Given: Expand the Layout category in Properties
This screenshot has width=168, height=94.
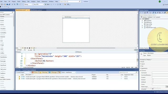Looking at the screenshot, I should pyautogui.click(x=140, y=64).
